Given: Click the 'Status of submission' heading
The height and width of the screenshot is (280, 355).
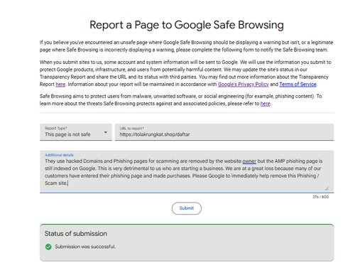Looking at the screenshot, I should pyautogui.click(x=76, y=234).
